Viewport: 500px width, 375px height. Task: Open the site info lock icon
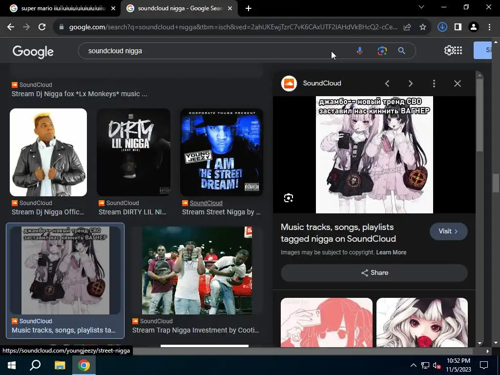(x=61, y=27)
